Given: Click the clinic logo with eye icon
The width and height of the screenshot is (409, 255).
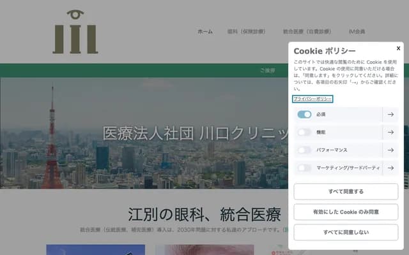Looking at the screenshot, I should point(75,32).
